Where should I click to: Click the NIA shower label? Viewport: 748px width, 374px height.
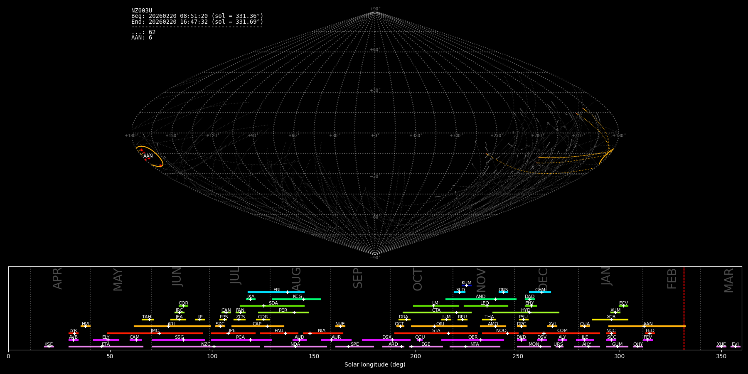click(322, 331)
